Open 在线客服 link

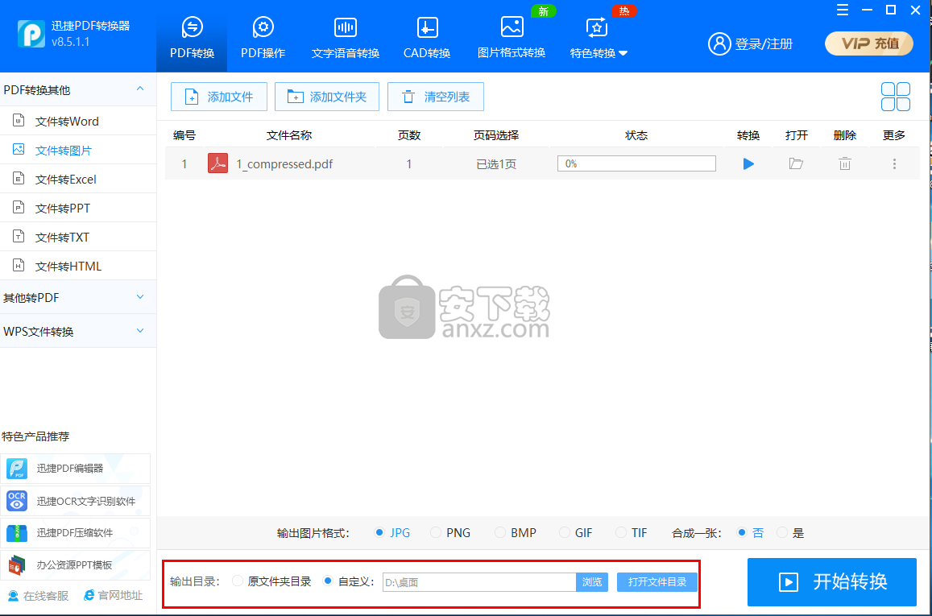(x=38, y=596)
